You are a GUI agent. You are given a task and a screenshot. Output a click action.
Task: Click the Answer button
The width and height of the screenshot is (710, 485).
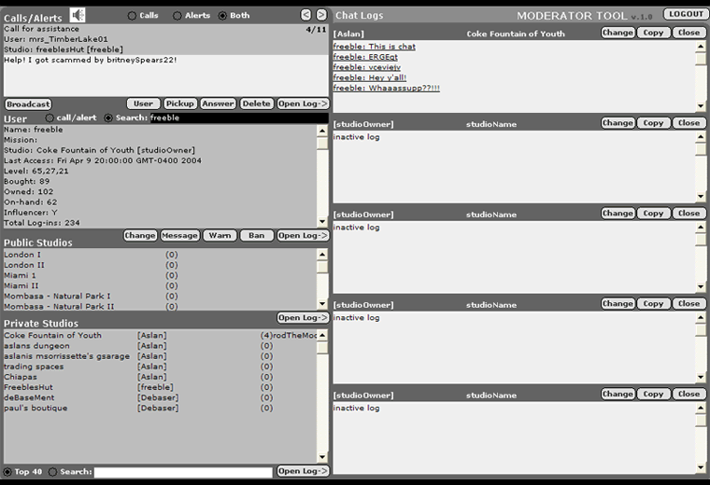pos(218,104)
